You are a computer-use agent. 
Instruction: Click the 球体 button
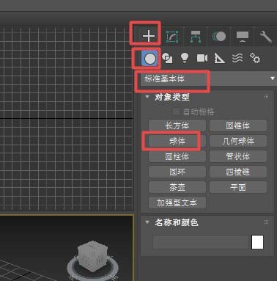177,141
